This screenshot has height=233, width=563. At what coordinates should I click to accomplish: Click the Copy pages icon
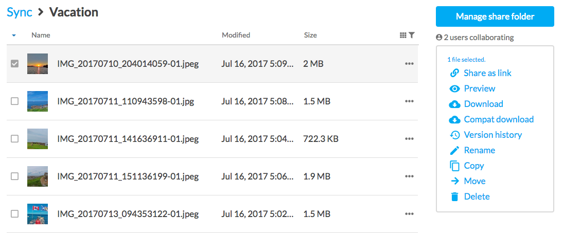pyautogui.click(x=454, y=166)
